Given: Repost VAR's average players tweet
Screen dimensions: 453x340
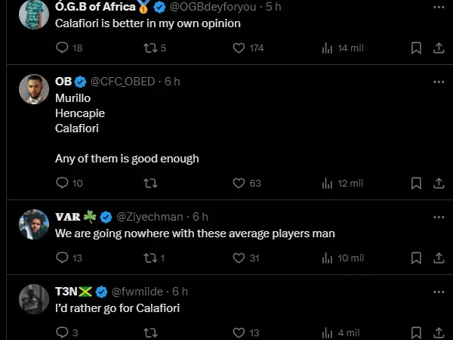Looking at the screenshot, I should point(150,258).
